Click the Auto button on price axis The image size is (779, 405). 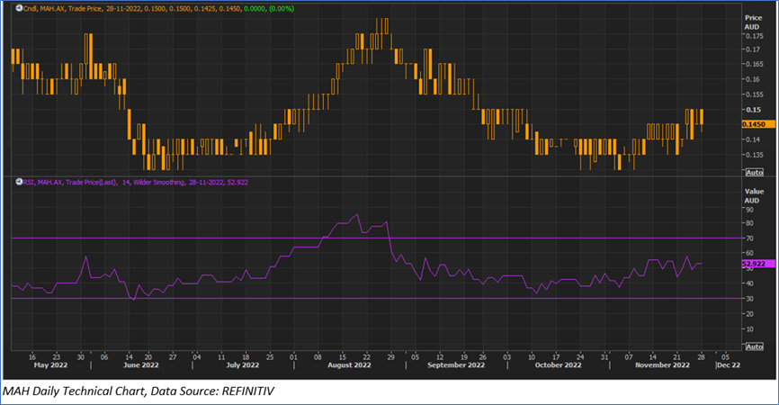(x=754, y=173)
